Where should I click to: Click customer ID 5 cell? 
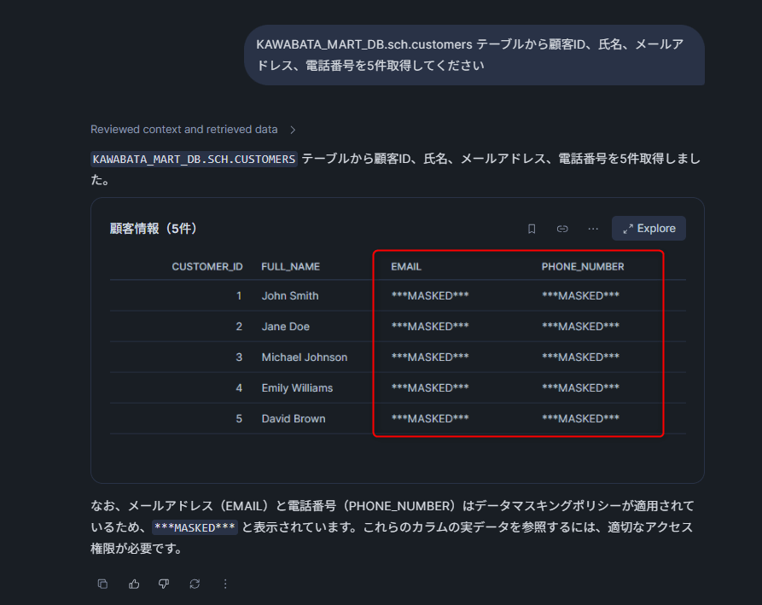tap(239, 418)
